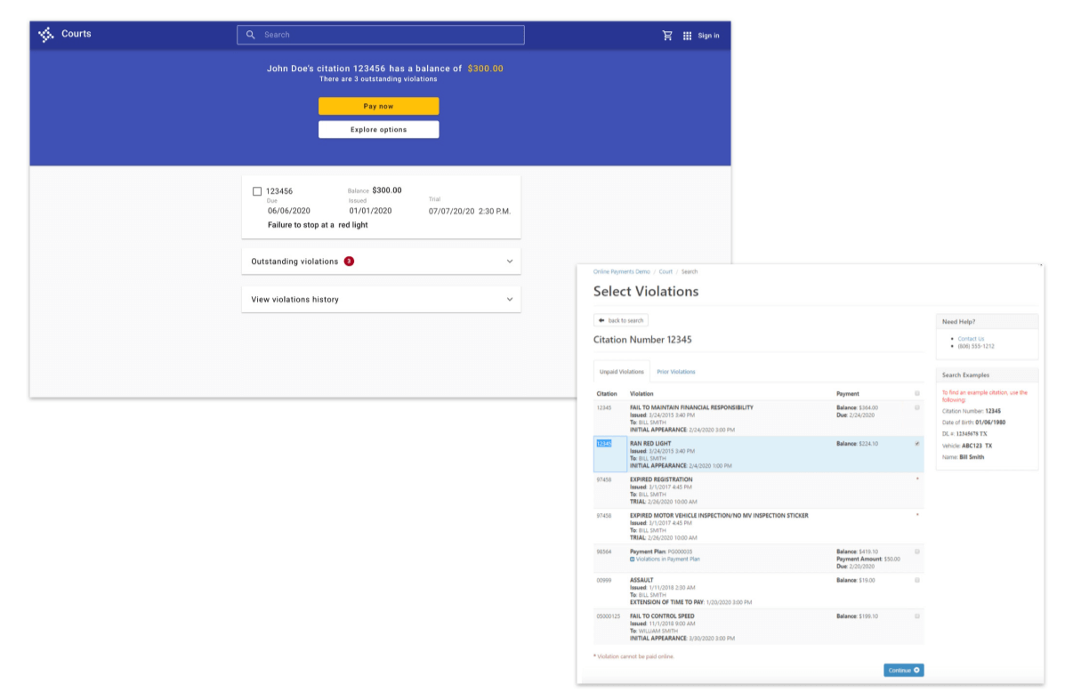Toggle the select-all checkbox in Payment header

917,393
